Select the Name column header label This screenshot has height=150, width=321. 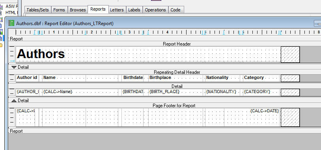pos(49,77)
